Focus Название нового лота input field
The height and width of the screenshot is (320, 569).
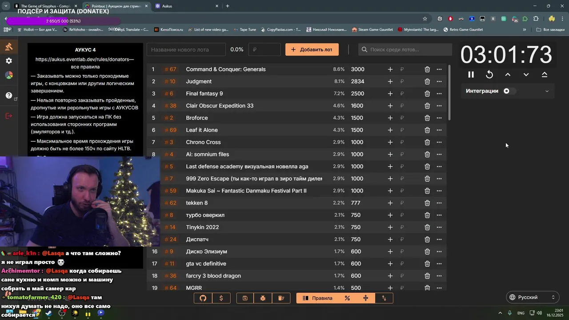coord(186,49)
